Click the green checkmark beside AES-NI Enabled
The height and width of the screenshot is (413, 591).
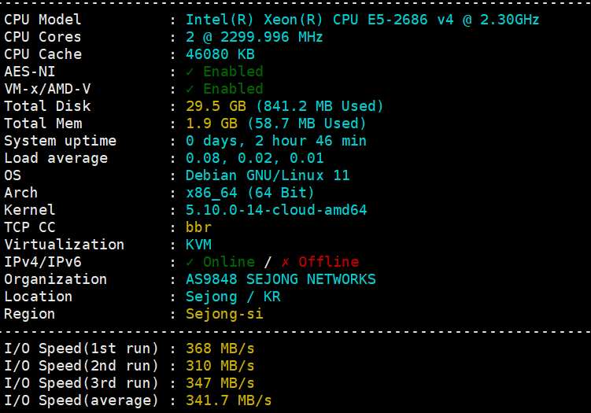190,72
